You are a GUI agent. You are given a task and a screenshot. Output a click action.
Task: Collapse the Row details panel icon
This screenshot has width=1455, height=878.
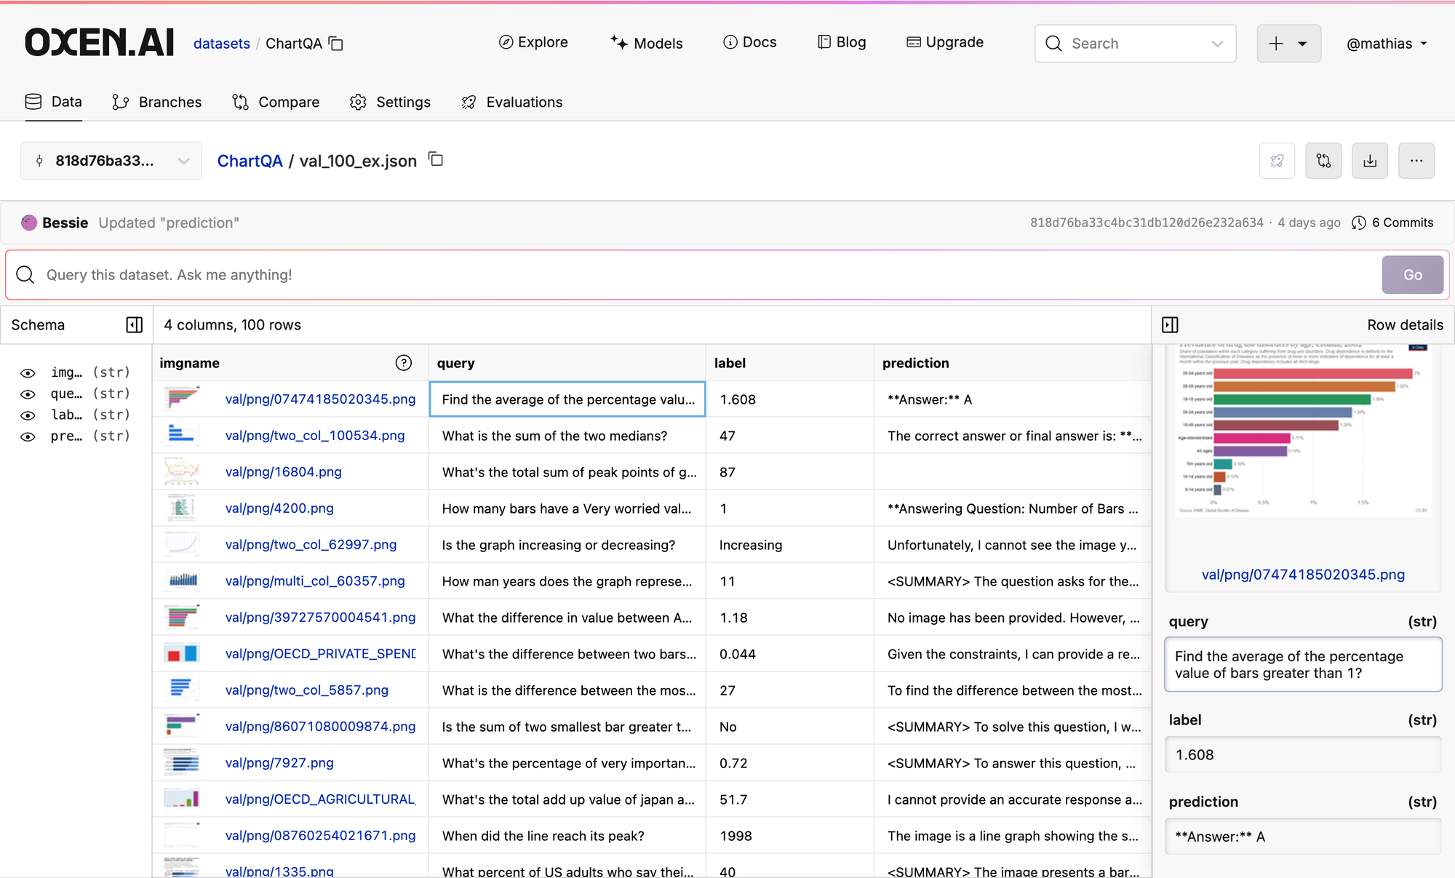click(1170, 324)
